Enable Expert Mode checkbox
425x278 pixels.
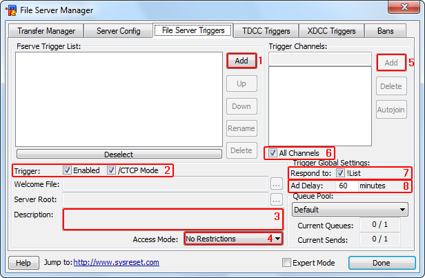point(287,263)
